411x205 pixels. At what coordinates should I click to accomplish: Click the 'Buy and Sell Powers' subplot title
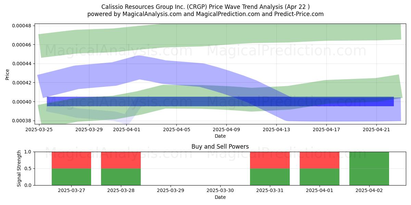[220, 147]
